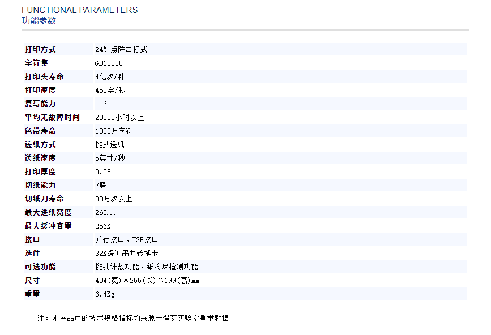This screenshot has height=335, width=491.
Task: Click the 30万次以上 cutter life value
Action: (114, 199)
